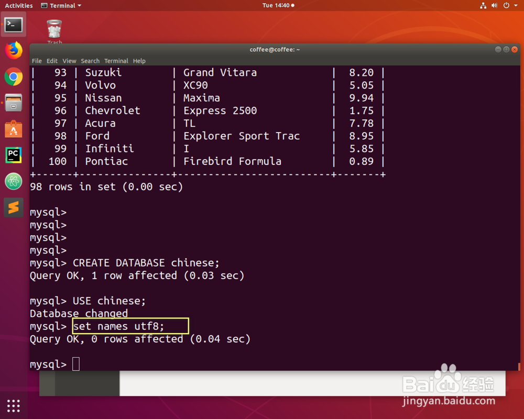Click the value 8.20 in Suzuki row
The height and width of the screenshot is (419, 524).
click(361, 72)
